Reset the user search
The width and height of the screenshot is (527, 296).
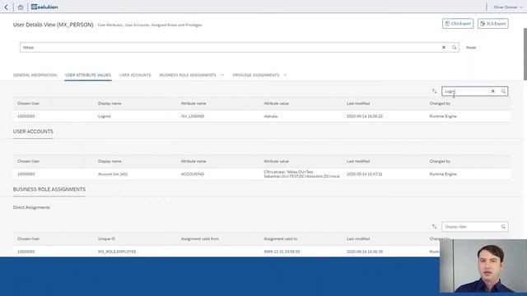(471, 48)
